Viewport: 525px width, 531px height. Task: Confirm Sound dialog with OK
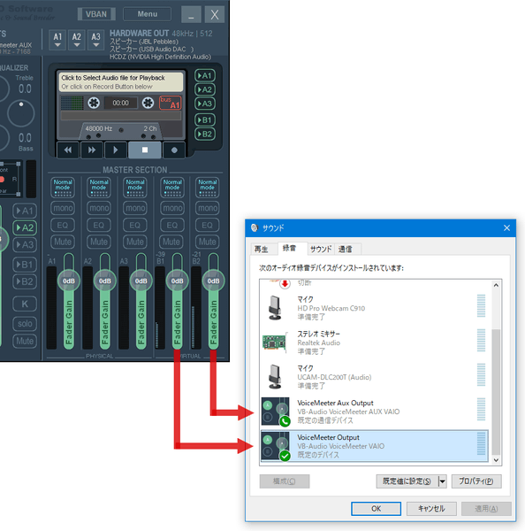pos(377,509)
